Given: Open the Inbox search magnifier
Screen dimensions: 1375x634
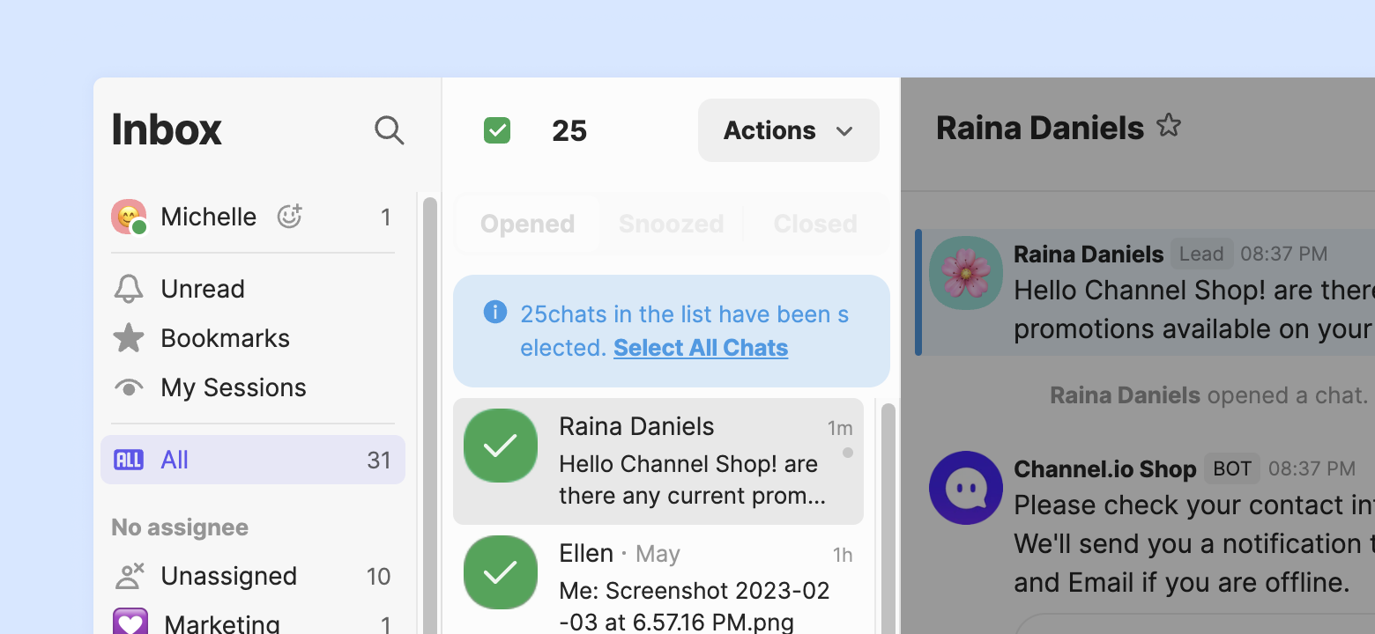Looking at the screenshot, I should coord(389,130).
